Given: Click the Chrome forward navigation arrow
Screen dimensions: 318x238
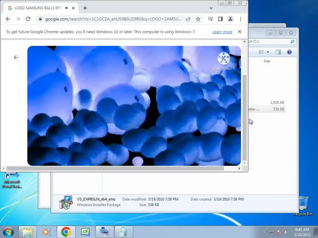Looking at the screenshot, I should pos(18,19).
